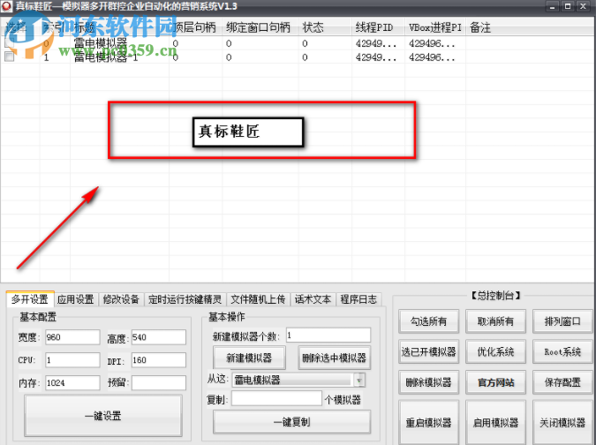
Task: Click the 绑定窗口句柄 column header
Action: coord(260,27)
